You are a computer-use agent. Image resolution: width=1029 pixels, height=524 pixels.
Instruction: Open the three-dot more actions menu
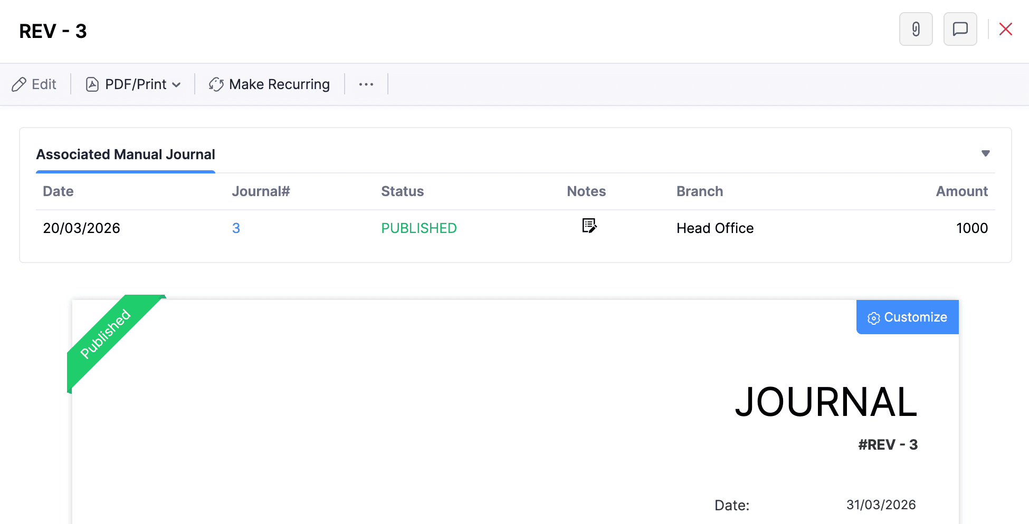click(366, 84)
